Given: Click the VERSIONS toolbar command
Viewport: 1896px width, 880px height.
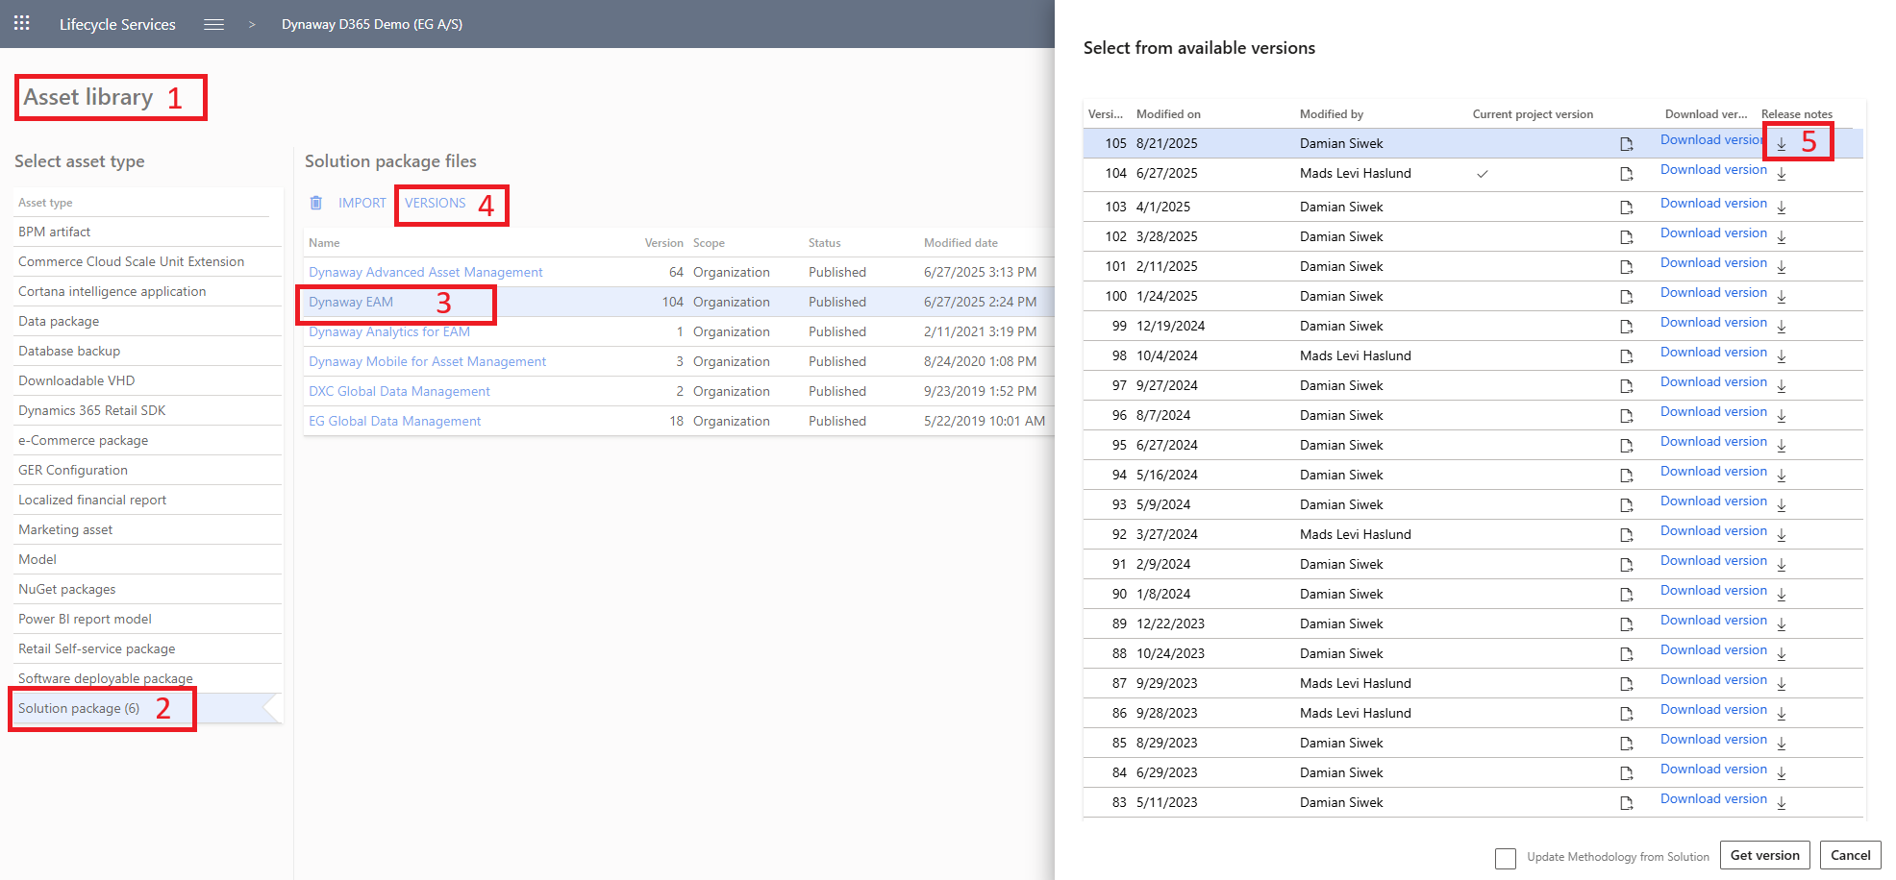Looking at the screenshot, I should coord(435,203).
